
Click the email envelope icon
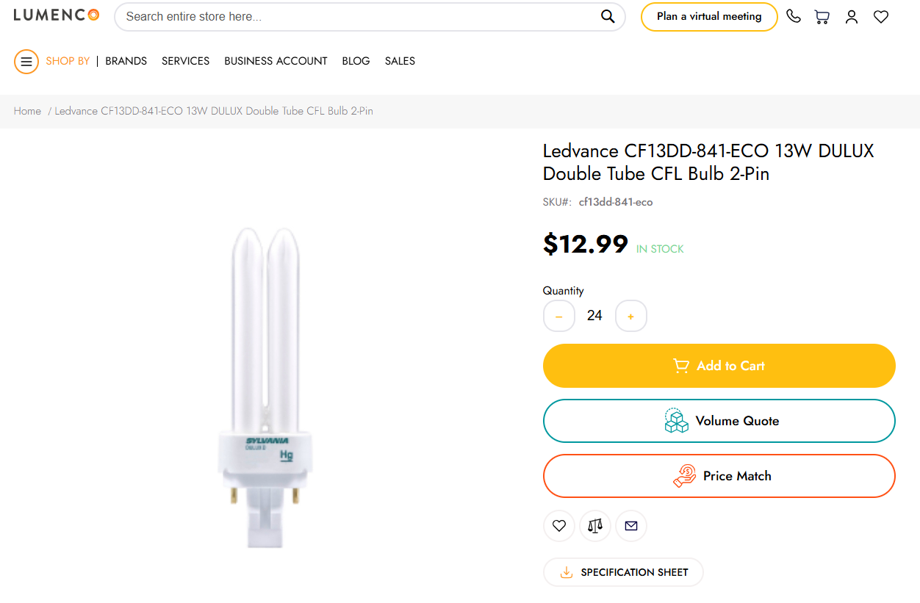click(630, 526)
